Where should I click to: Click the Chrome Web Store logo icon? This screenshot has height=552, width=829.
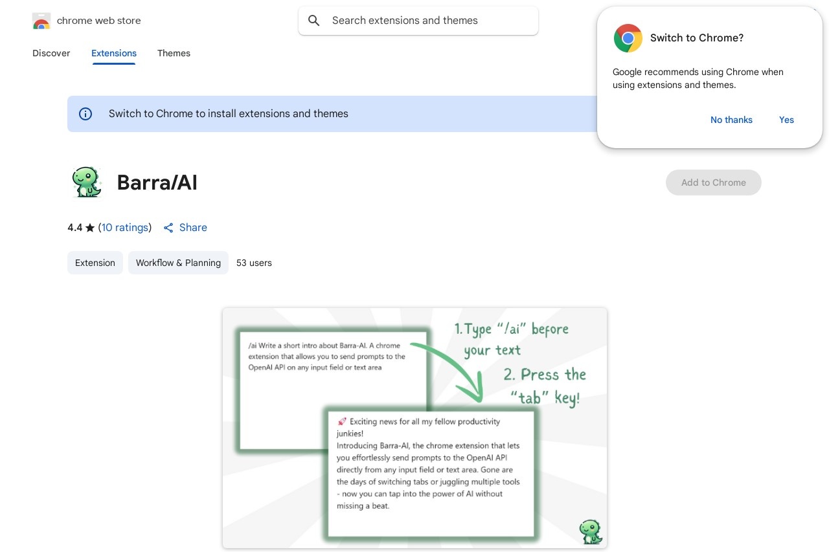[x=41, y=21]
